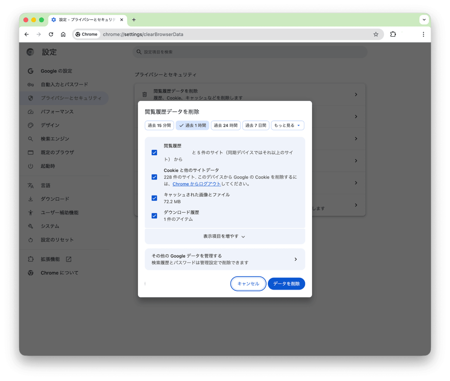Uncheck the 閲覧履歴 checkbox
Screen dimensions: 450x381
(x=154, y=152)
